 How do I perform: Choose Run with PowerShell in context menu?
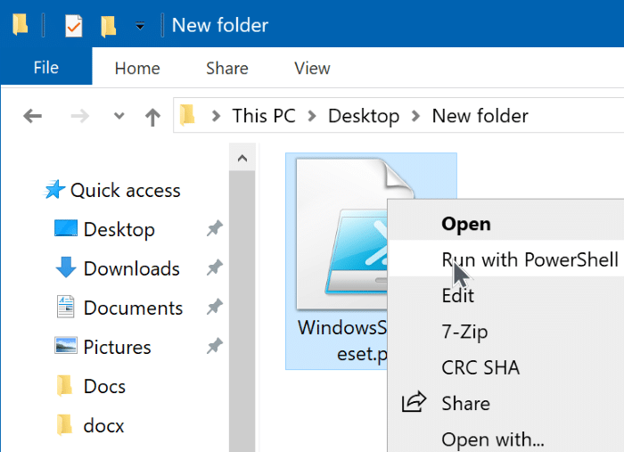(530, 259)
